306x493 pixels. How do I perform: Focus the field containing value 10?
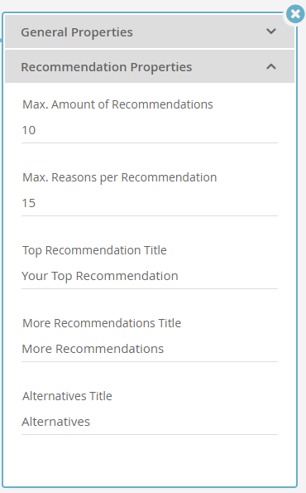coord(150,130)
